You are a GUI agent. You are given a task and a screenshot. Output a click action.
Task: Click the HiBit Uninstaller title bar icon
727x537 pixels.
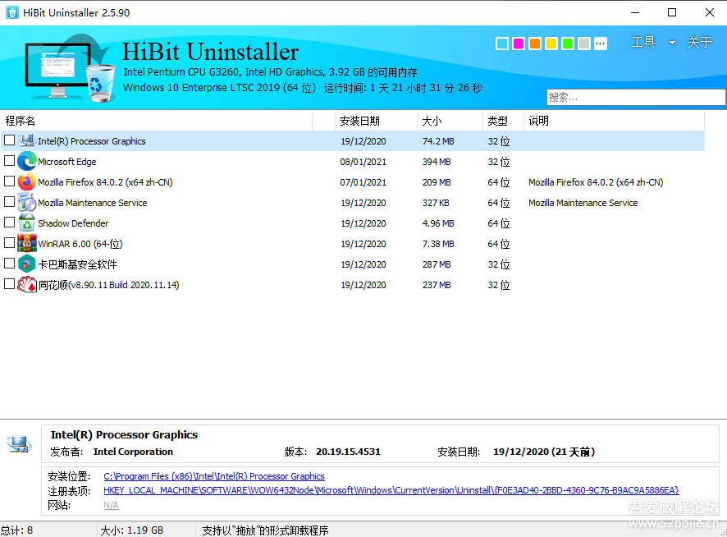pos(12,12)
